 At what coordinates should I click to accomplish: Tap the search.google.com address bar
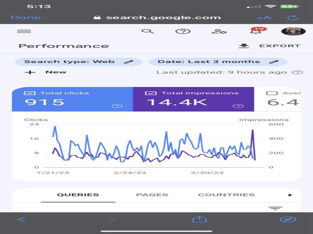point(157,17)
